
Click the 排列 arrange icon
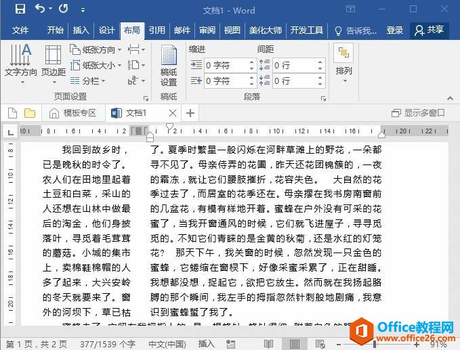click(343, 60)
